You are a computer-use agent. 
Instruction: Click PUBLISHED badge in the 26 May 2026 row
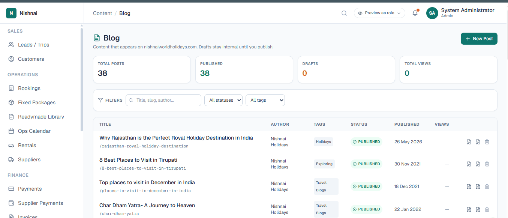(366, 142)
